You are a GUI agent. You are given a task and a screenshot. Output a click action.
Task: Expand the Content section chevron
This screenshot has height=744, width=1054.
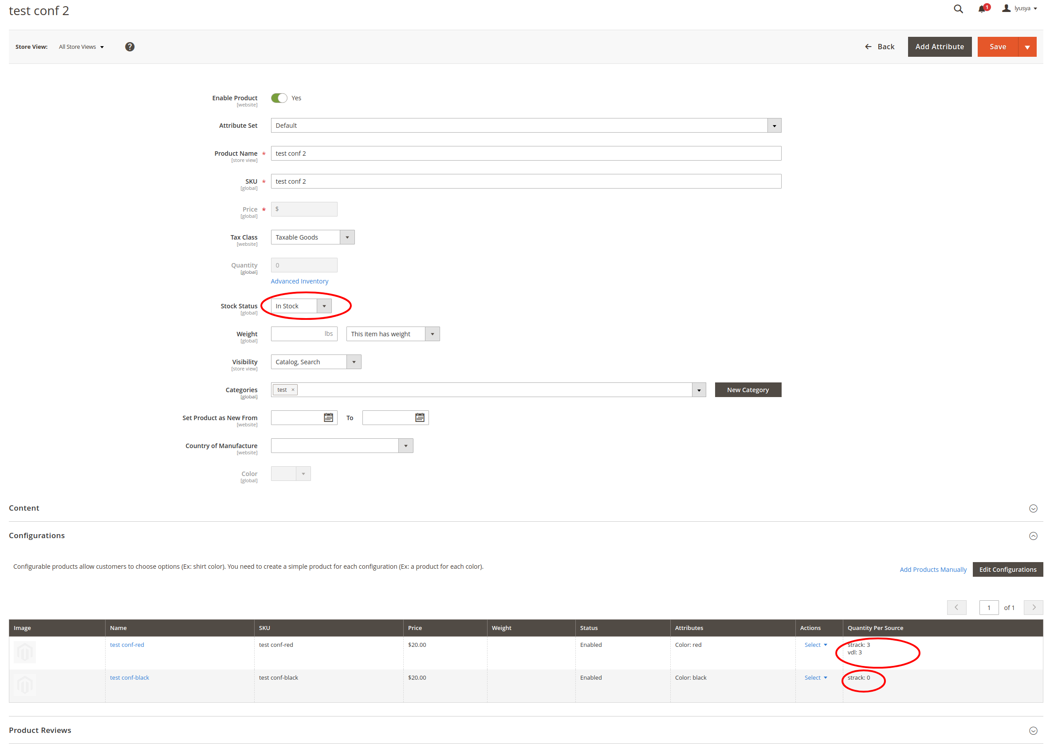[x=1033, y=508]
